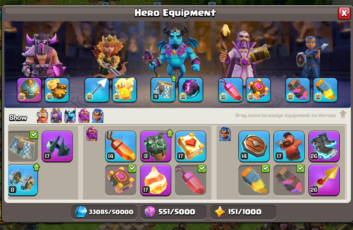Viewport: 353px width, 230px height.
Task: Close the Hero Equipment window
Action: click(x=344, y=13)
